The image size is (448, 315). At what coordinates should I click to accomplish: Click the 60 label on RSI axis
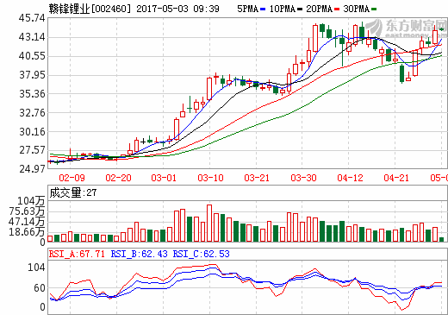pos(40,288)
